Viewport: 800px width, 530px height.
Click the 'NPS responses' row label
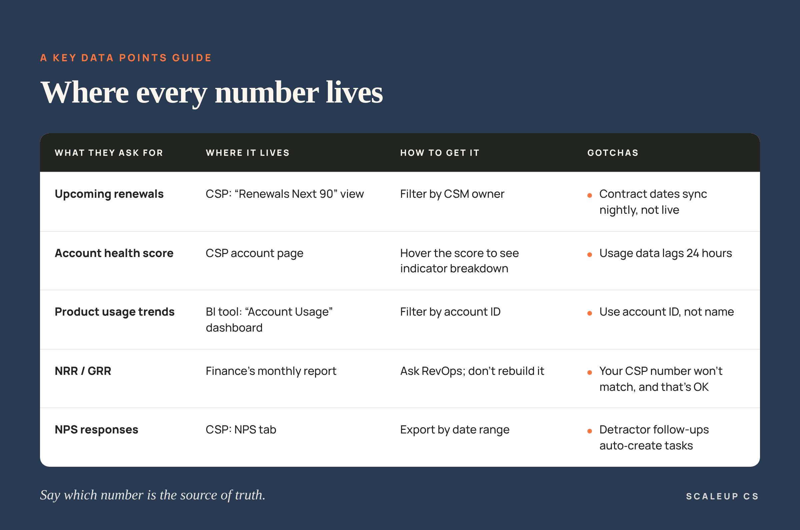pos(96,430)
